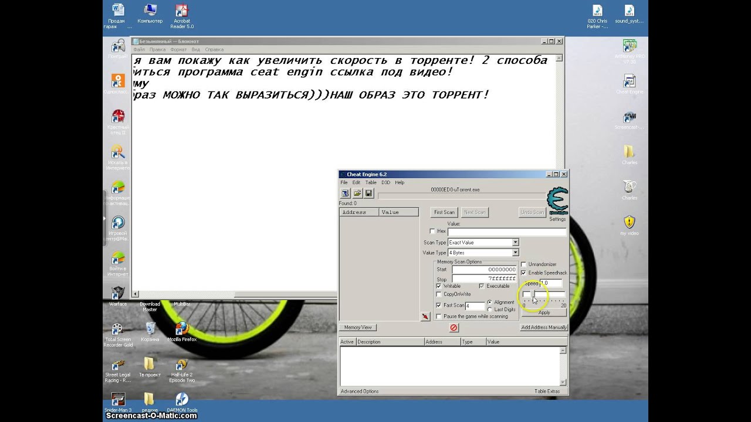This screenshot has height=422, width=751.
Task: Click the Address column header in results list
Action: [359, 212]
